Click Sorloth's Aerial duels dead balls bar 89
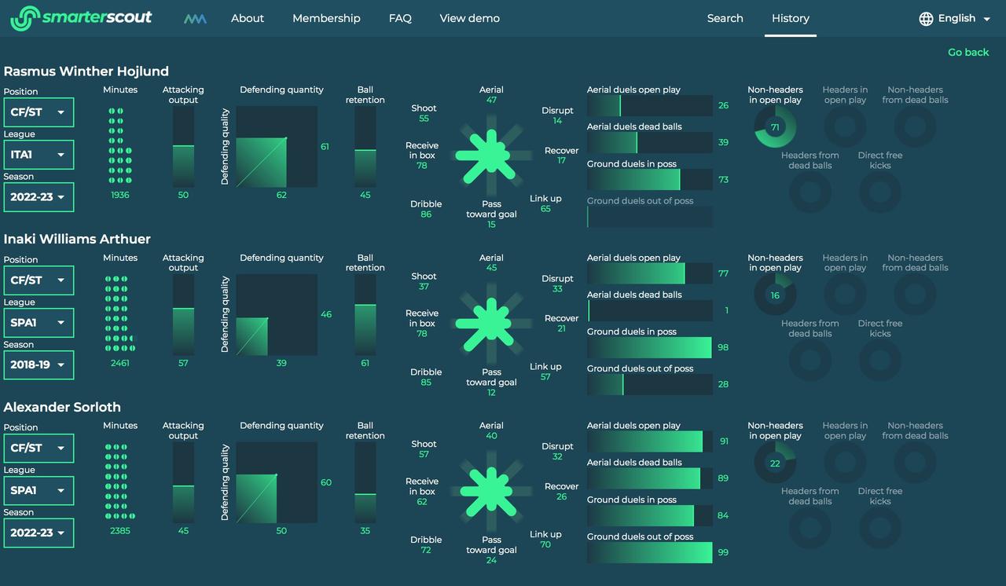 click(x=650, y=478)
